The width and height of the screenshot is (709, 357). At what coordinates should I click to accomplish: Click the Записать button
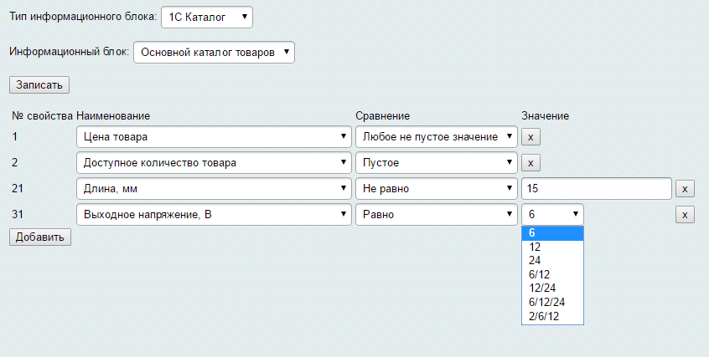pos(39,84)
